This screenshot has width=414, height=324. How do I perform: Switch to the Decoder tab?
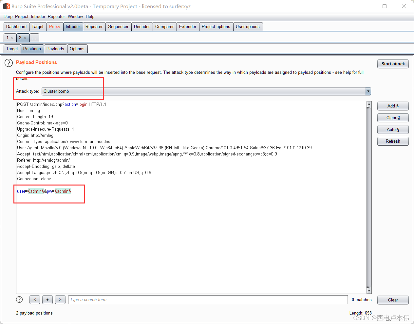142,27
